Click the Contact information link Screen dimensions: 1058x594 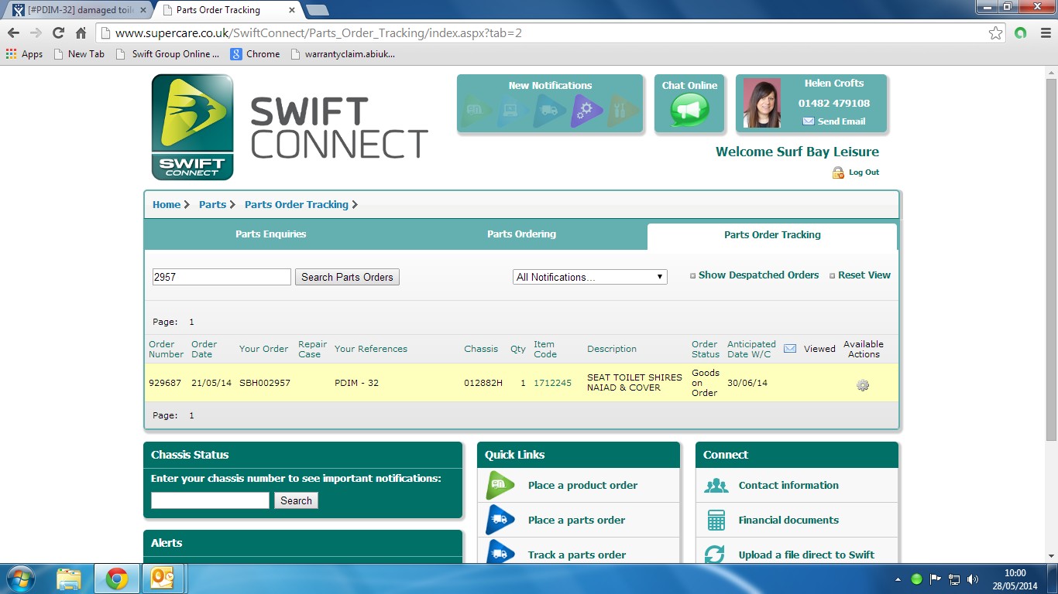[x=788, y=486]
